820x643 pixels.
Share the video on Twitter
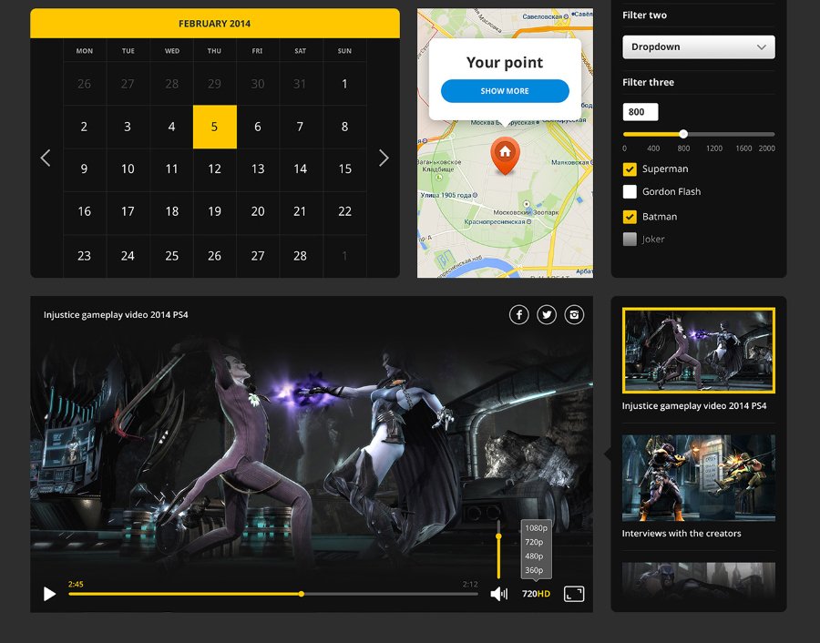(x=547, y=315)
